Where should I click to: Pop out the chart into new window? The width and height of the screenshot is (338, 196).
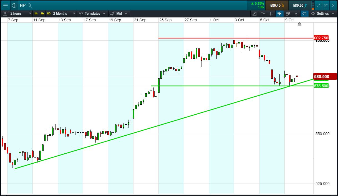point(326,5)
